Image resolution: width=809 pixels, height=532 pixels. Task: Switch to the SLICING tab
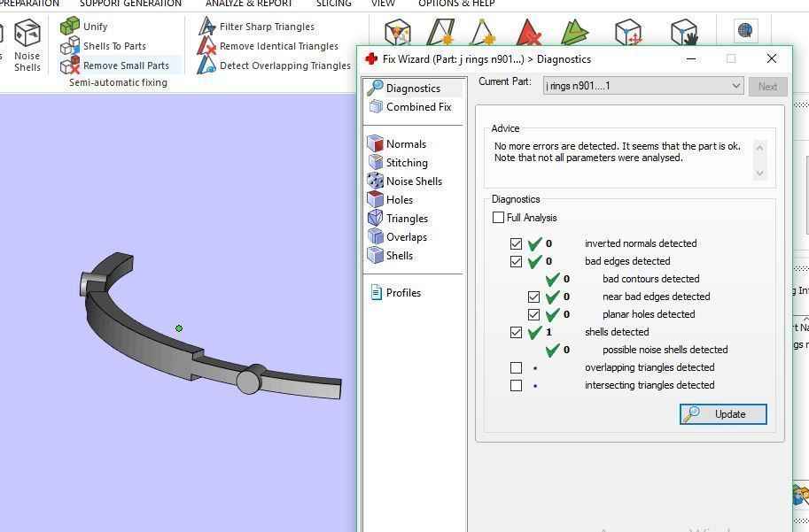click(x=333, y=4)
